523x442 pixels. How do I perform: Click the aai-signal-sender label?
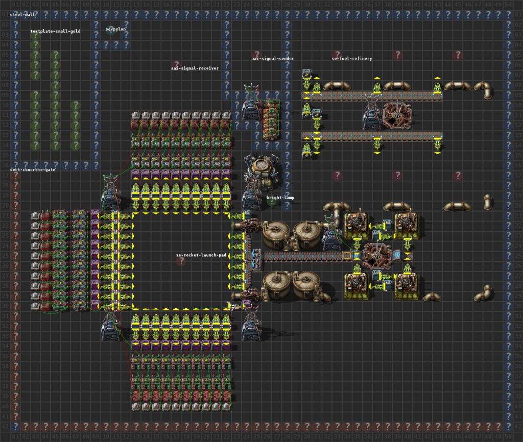click(x=273, y=59)
